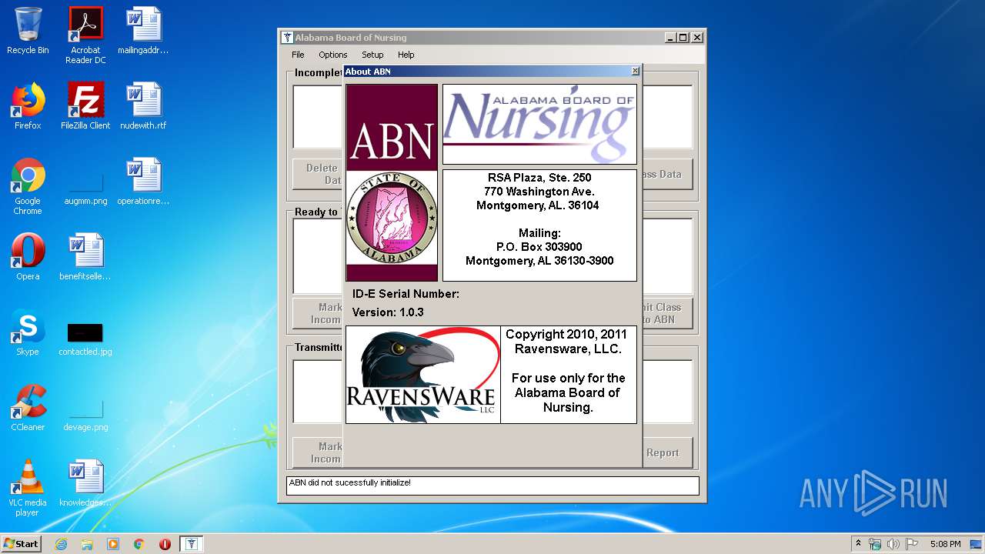The height and width of the screenshot is (554, 985).
Task: Click the 'RSA Plaza, Ste. 250' address line
Action: [x=539, y=178]
